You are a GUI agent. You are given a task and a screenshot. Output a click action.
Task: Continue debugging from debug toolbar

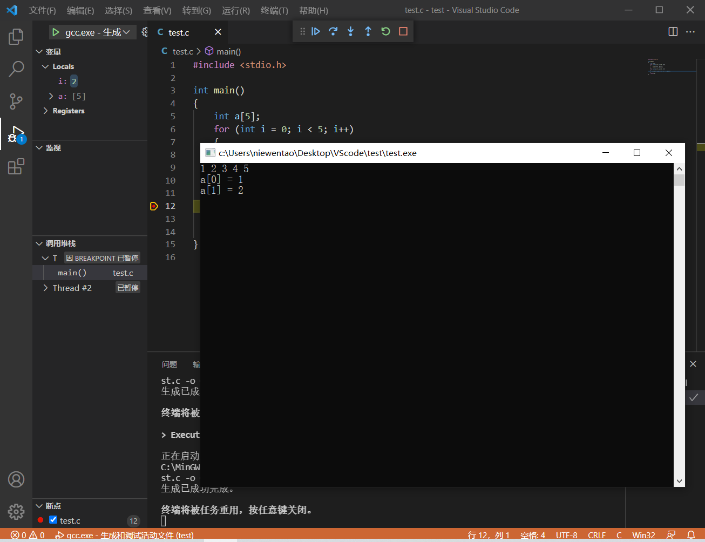tap(316, 31)
